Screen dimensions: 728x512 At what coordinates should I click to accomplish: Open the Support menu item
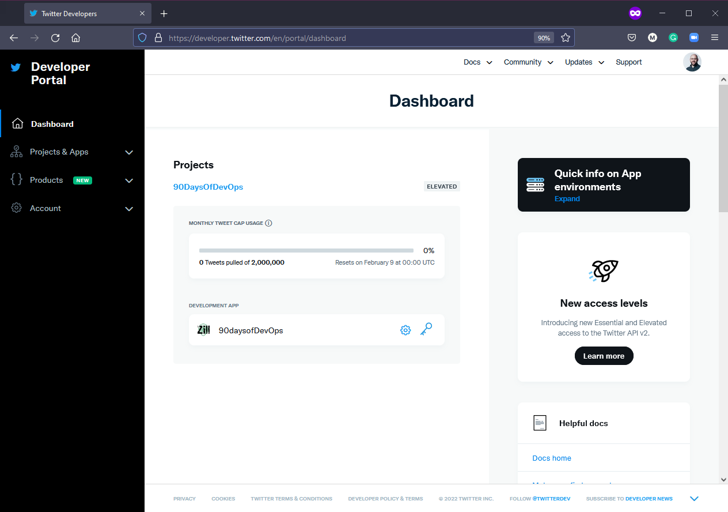point(628,62)
